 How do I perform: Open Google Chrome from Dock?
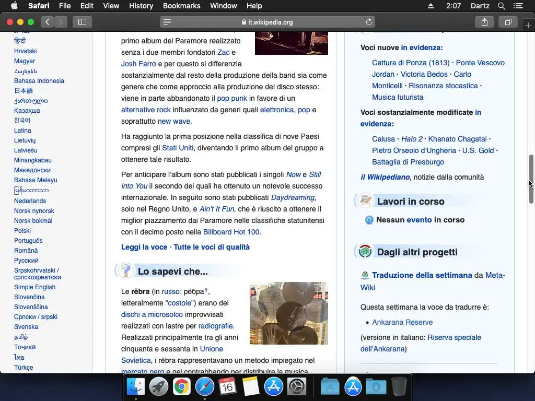(x=181, y=387)
